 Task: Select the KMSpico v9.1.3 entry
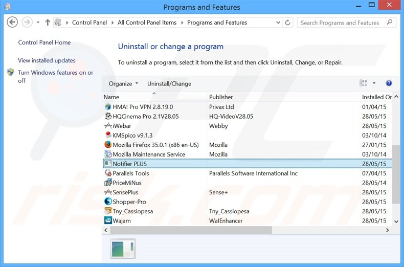coord(132,136)
